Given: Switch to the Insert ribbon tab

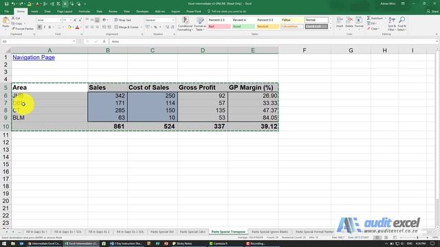Looking at the screenshot, I should 34,12.
